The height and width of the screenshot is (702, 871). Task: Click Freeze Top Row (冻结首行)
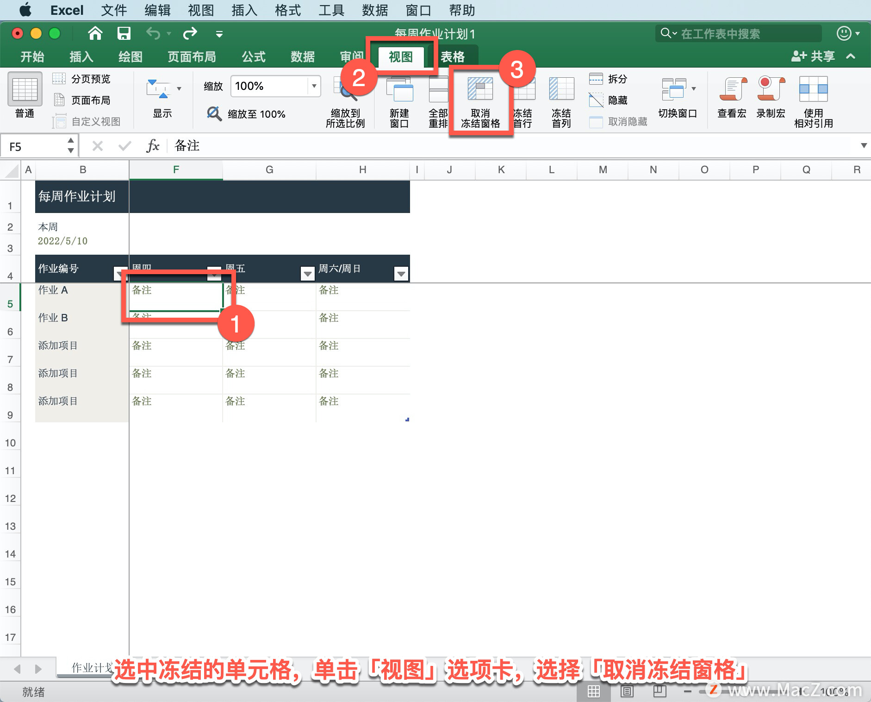click(523, 103)
